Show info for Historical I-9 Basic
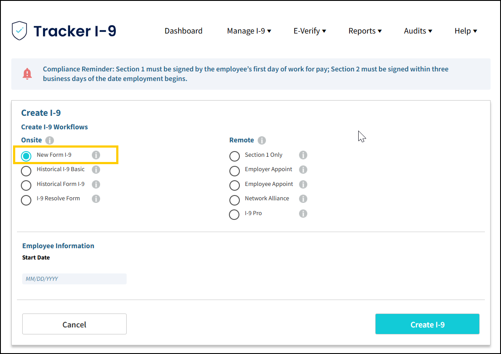 (96, 169)
